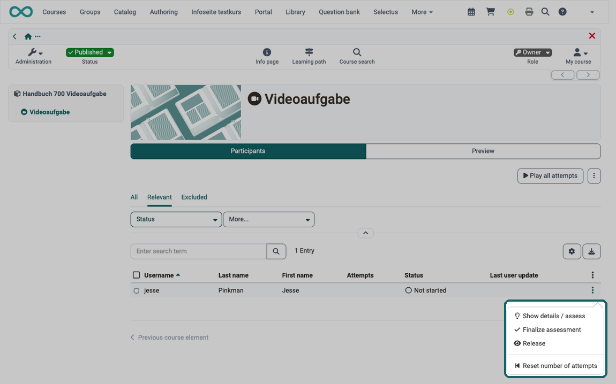Open the Published status dropdown
The image size is (616, 384).
pos(90,52)
